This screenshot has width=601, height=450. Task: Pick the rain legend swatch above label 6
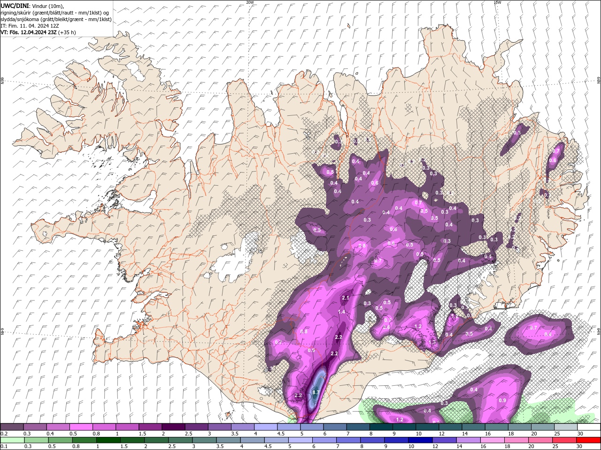tap(324, 440)
